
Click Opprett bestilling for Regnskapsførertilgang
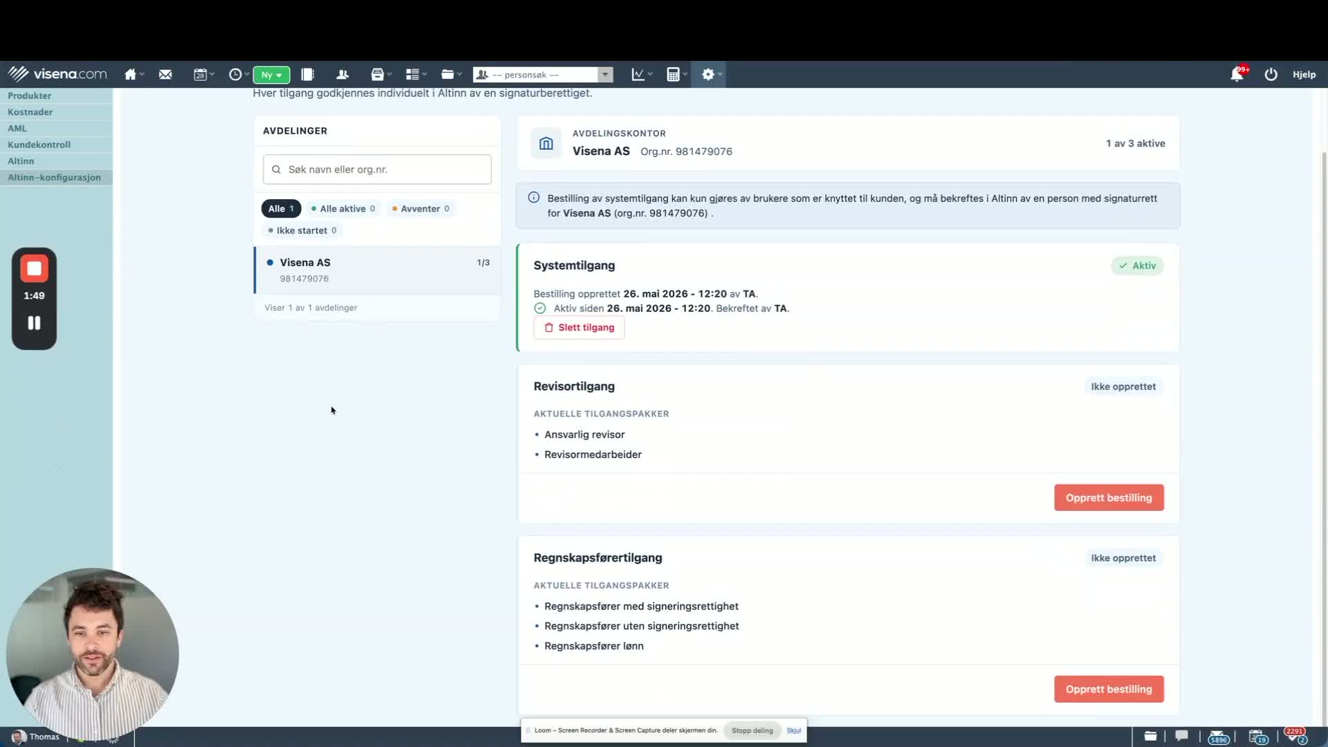pyautogui.click(x=1109, y=689)
